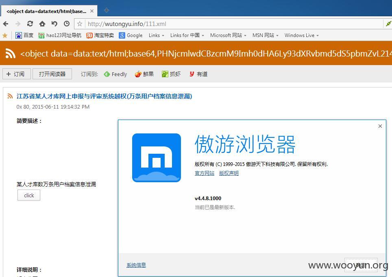
Task: Click the forward navigation arrow
Action: 18,24
